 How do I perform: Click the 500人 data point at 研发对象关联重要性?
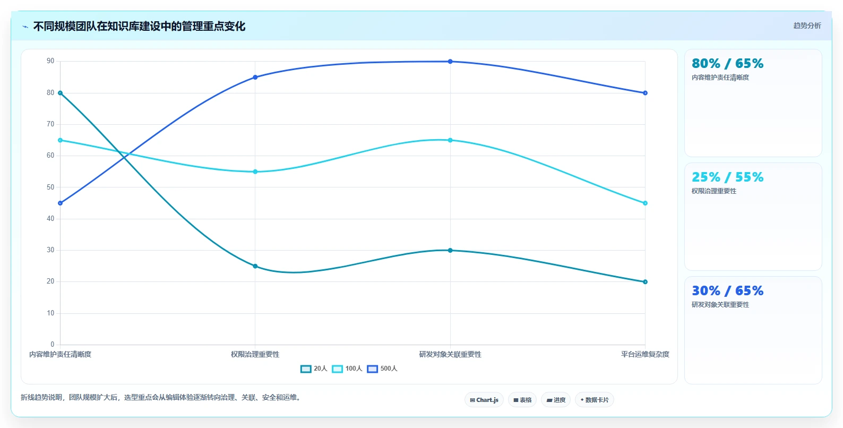pyautogui.click(x=450, y=62)
